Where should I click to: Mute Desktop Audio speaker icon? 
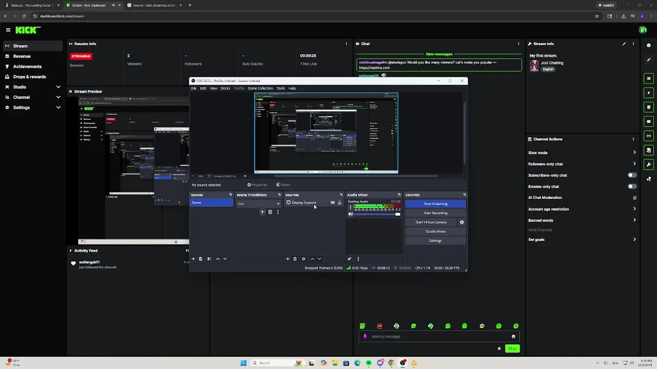coord(351,214)
